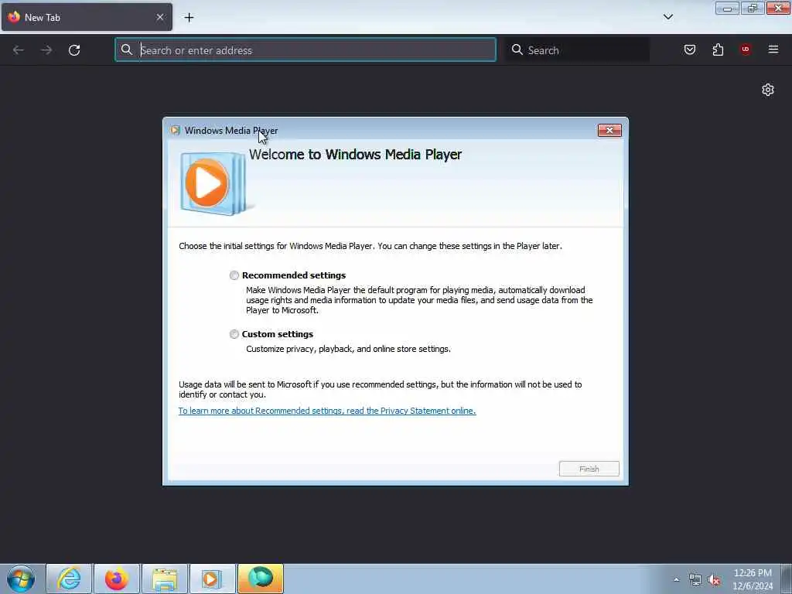Select the New Tab browser tab
This screenshot has width=792, height=594.
point(87,17)
